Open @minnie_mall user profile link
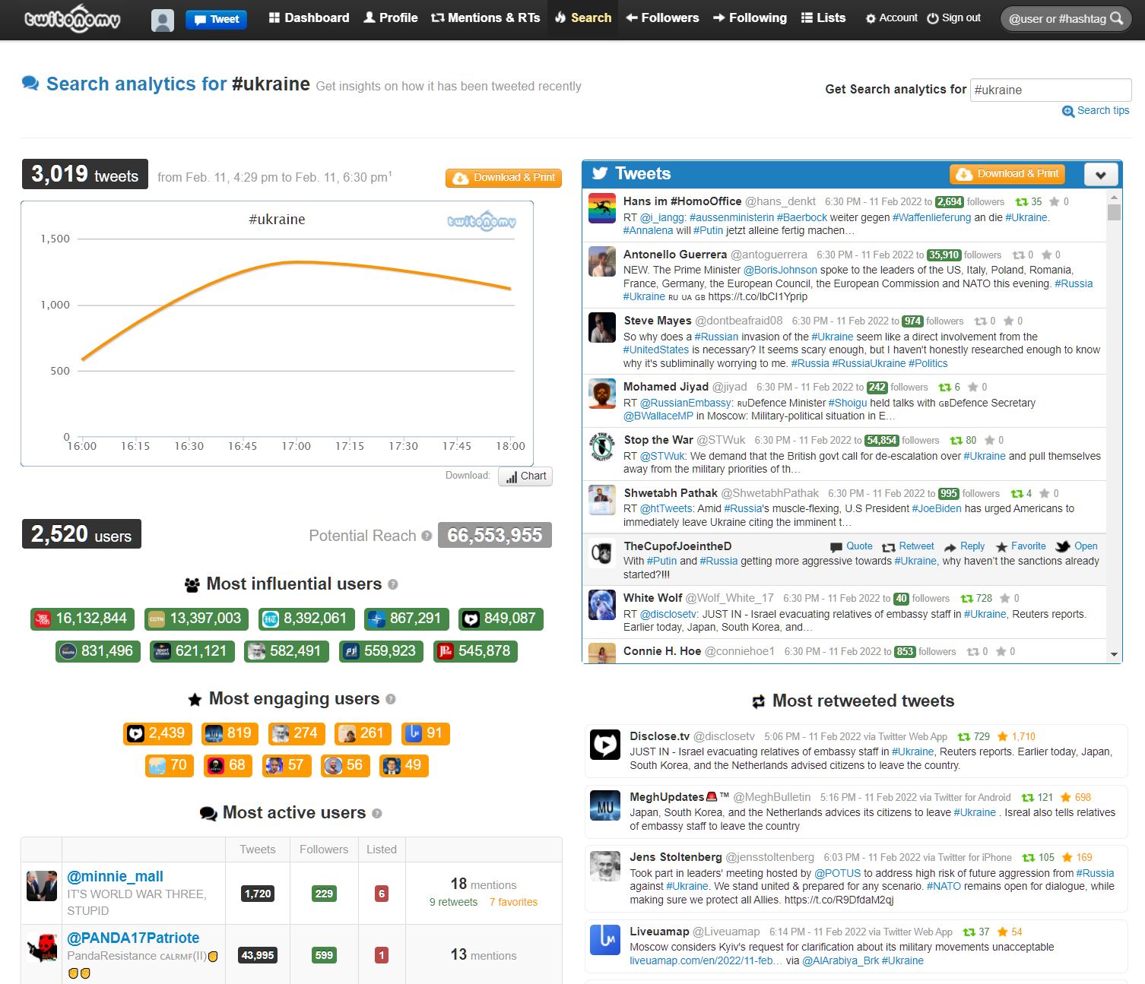This screenshot has height=984, width=1145. 115,877
